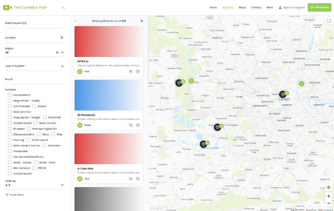The height and width of the screenshot is (211, 334).
Task: Check the Underwater filter
Action: 10,151
